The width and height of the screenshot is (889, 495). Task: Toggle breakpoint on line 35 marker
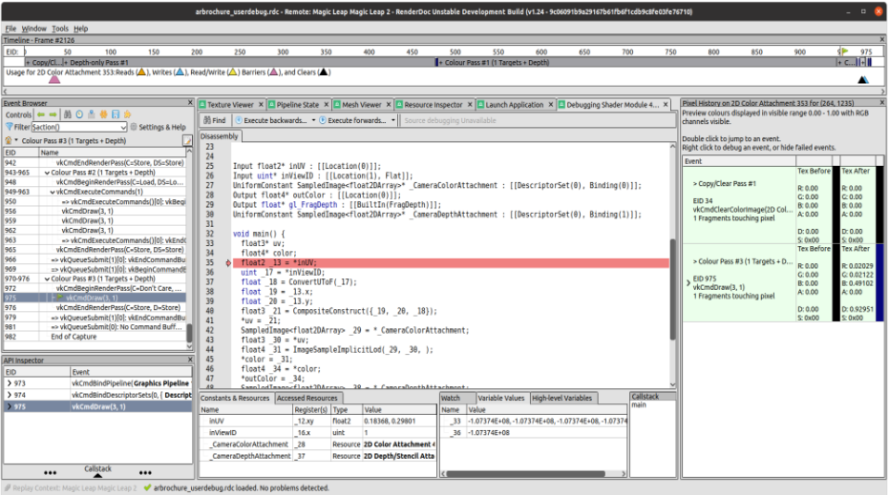pos(228,262)
